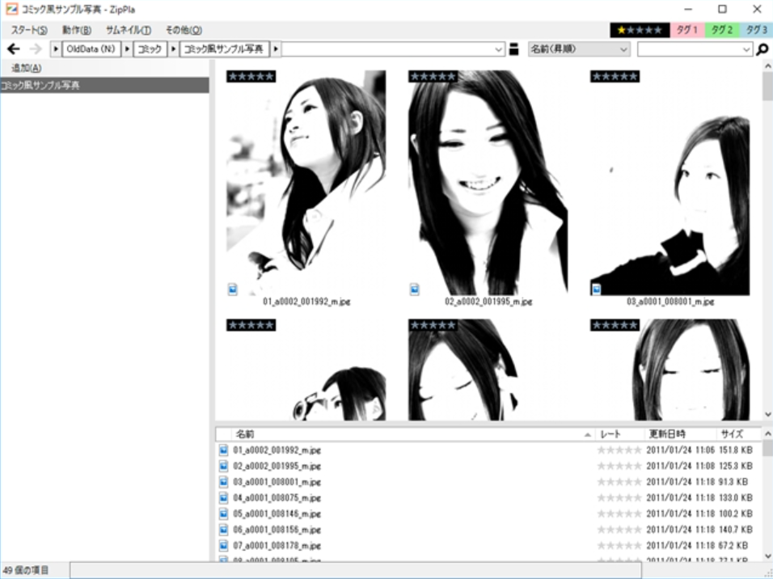773x579 pixels.
Task: Toggle the blue タグ3 filter
Action: coord(756,30)
